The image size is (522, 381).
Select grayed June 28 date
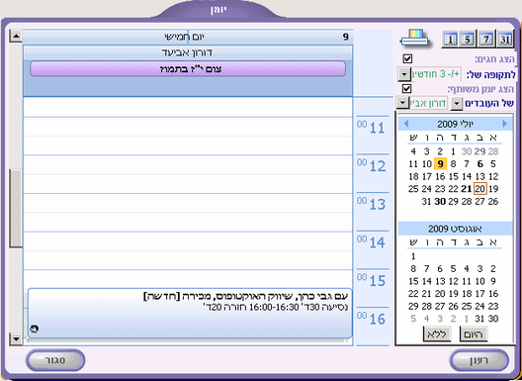coord(493,151)
